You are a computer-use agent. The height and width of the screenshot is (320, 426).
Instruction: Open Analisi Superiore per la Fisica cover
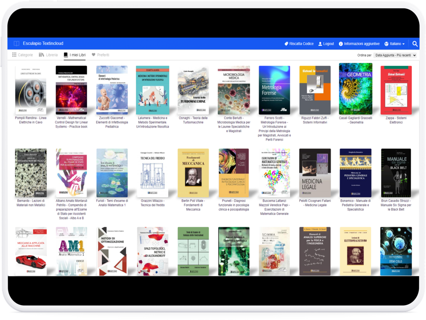[315, 251]
